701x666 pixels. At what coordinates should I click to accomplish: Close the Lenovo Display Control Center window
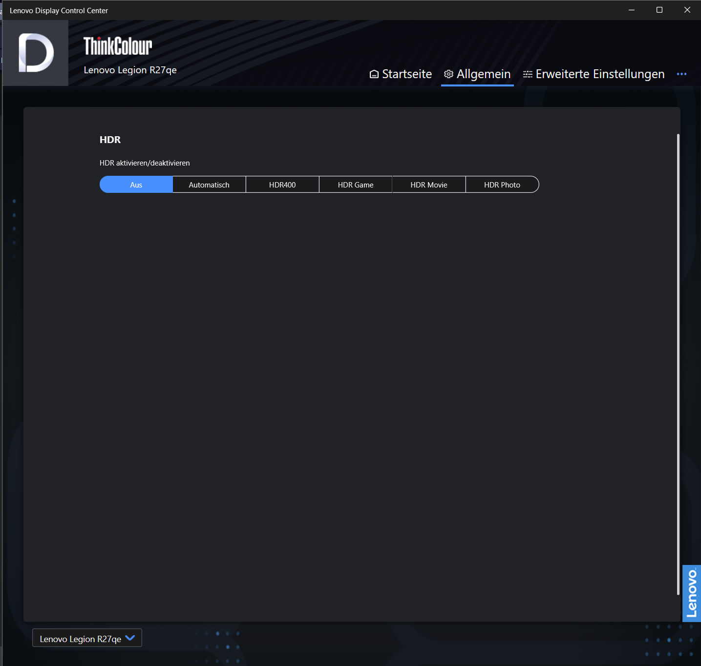point(687,10)
